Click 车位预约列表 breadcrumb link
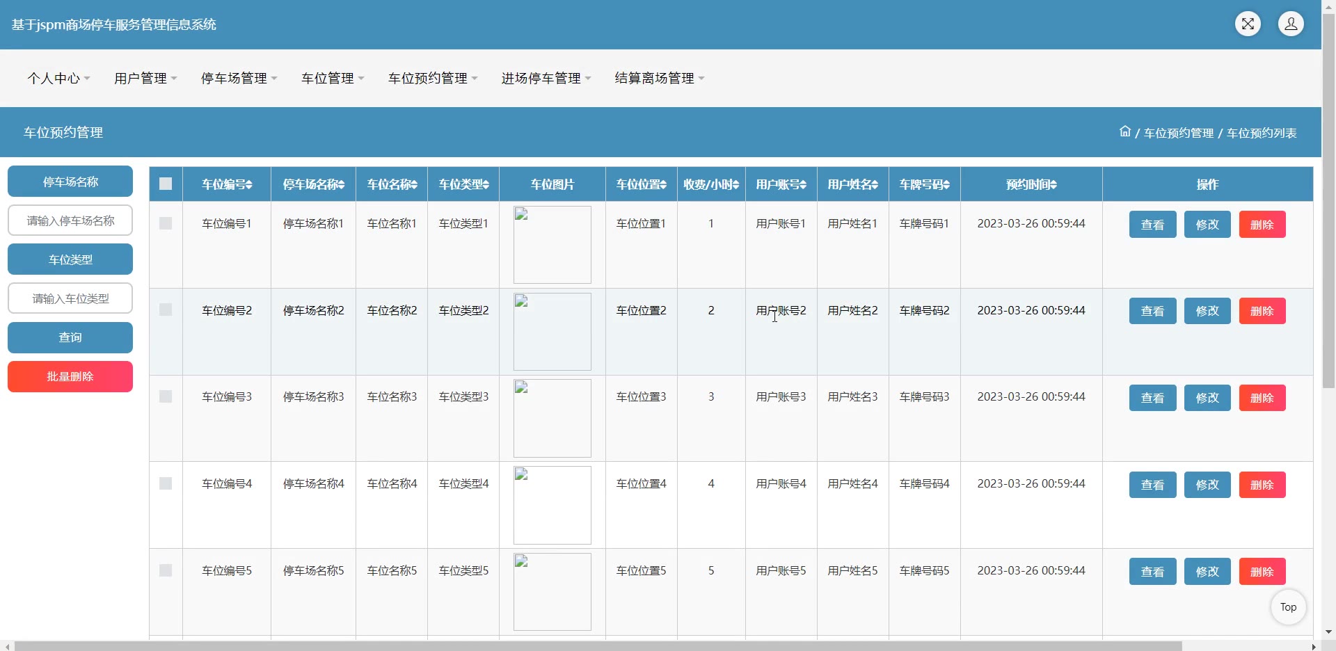The width and height of the screenshot is (1336, 651). point(1261,133)
